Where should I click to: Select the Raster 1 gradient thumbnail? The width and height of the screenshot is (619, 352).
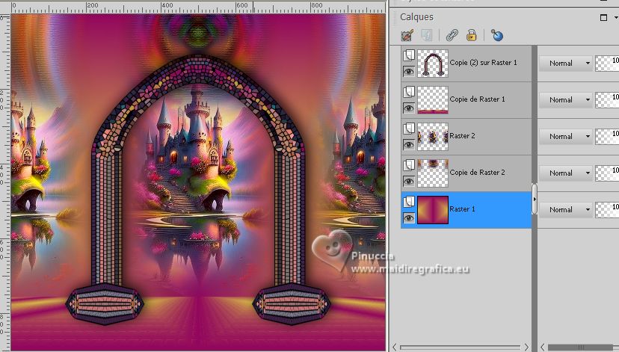[433, 210]
